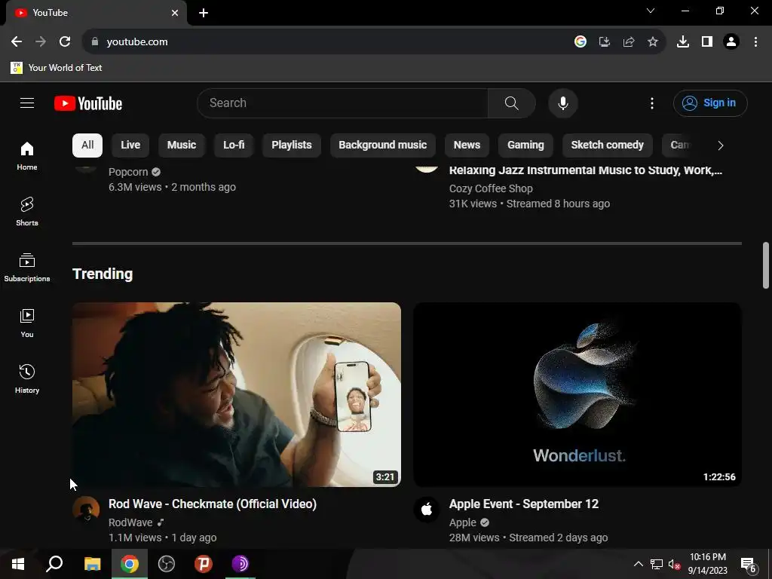Select the News filter chip
Image resolution: width=772 pixels, height=579 pixels.
(x=467, y=146)
